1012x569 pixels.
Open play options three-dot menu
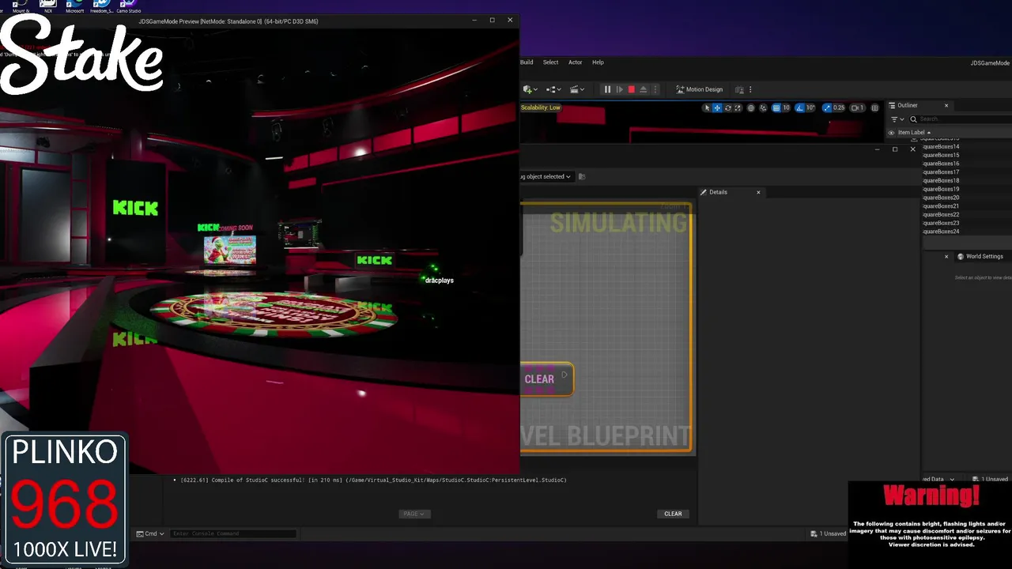655,89
